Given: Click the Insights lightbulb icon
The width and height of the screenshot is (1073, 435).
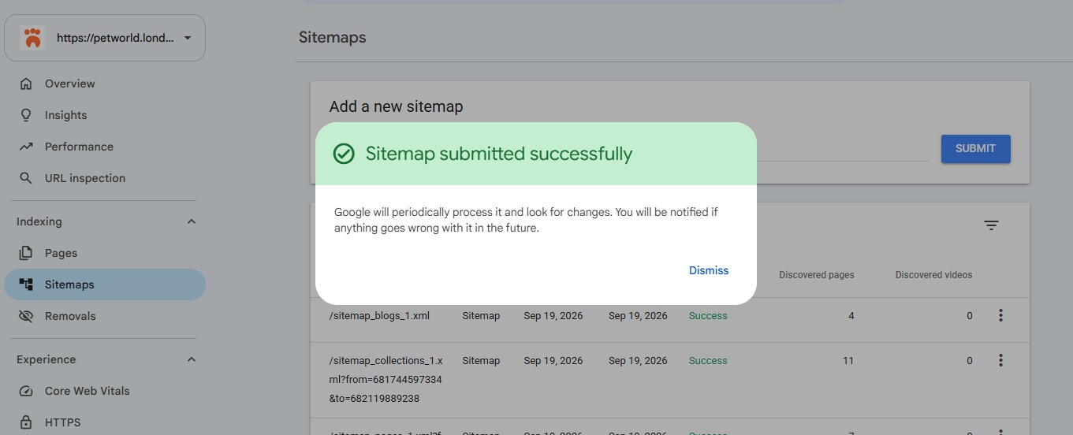Looking at the screenshot, I should [x=26, y=115].
